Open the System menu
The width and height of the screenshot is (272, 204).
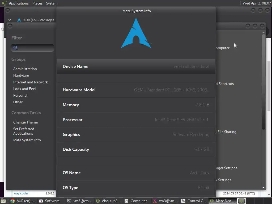52,3
